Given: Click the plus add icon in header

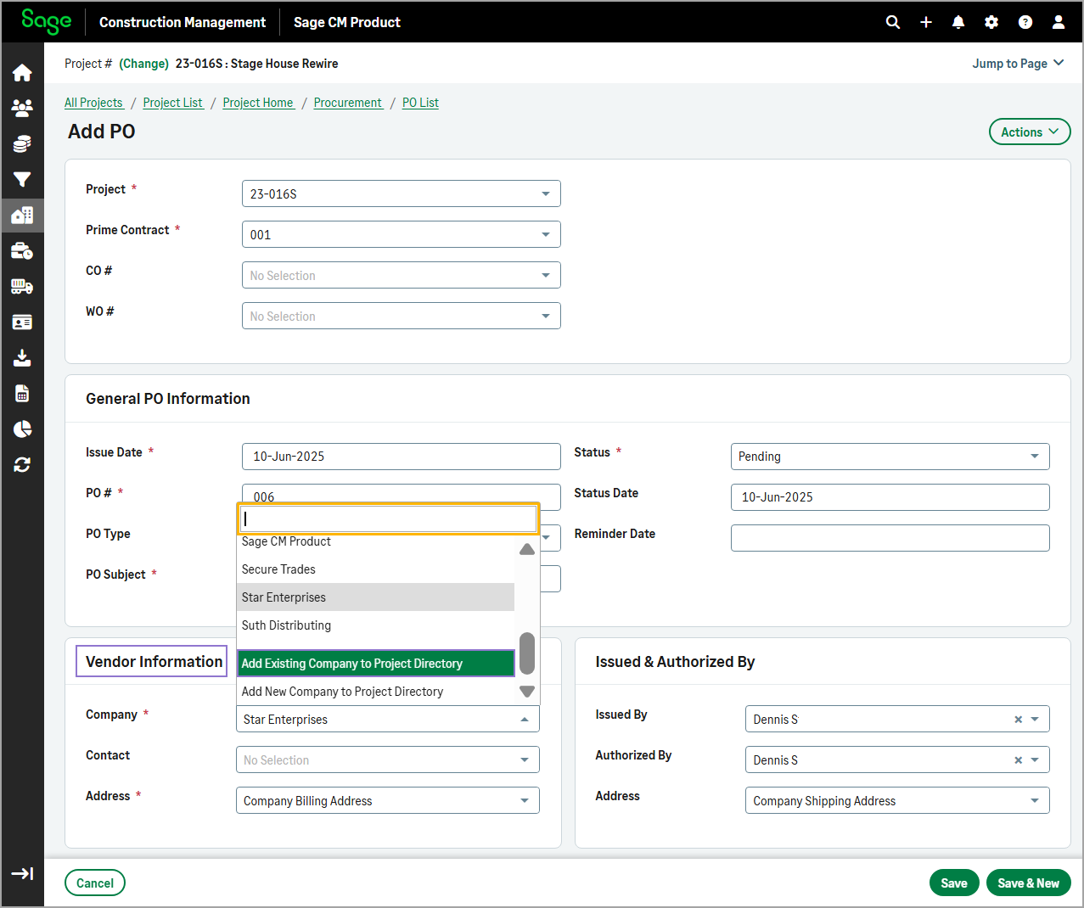Looking at the screenshot, I should pos(926,22).
